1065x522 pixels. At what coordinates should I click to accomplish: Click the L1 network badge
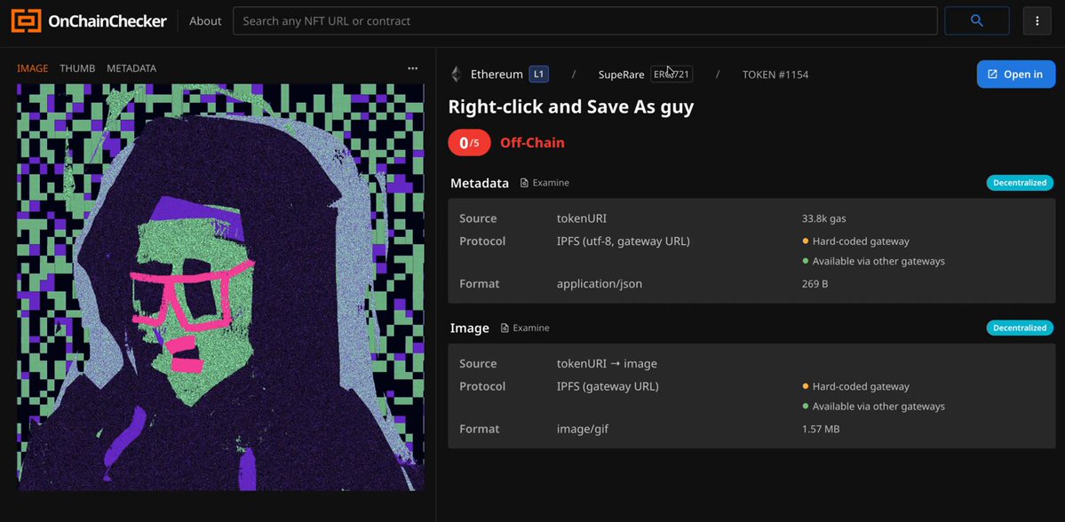[538, 74]
